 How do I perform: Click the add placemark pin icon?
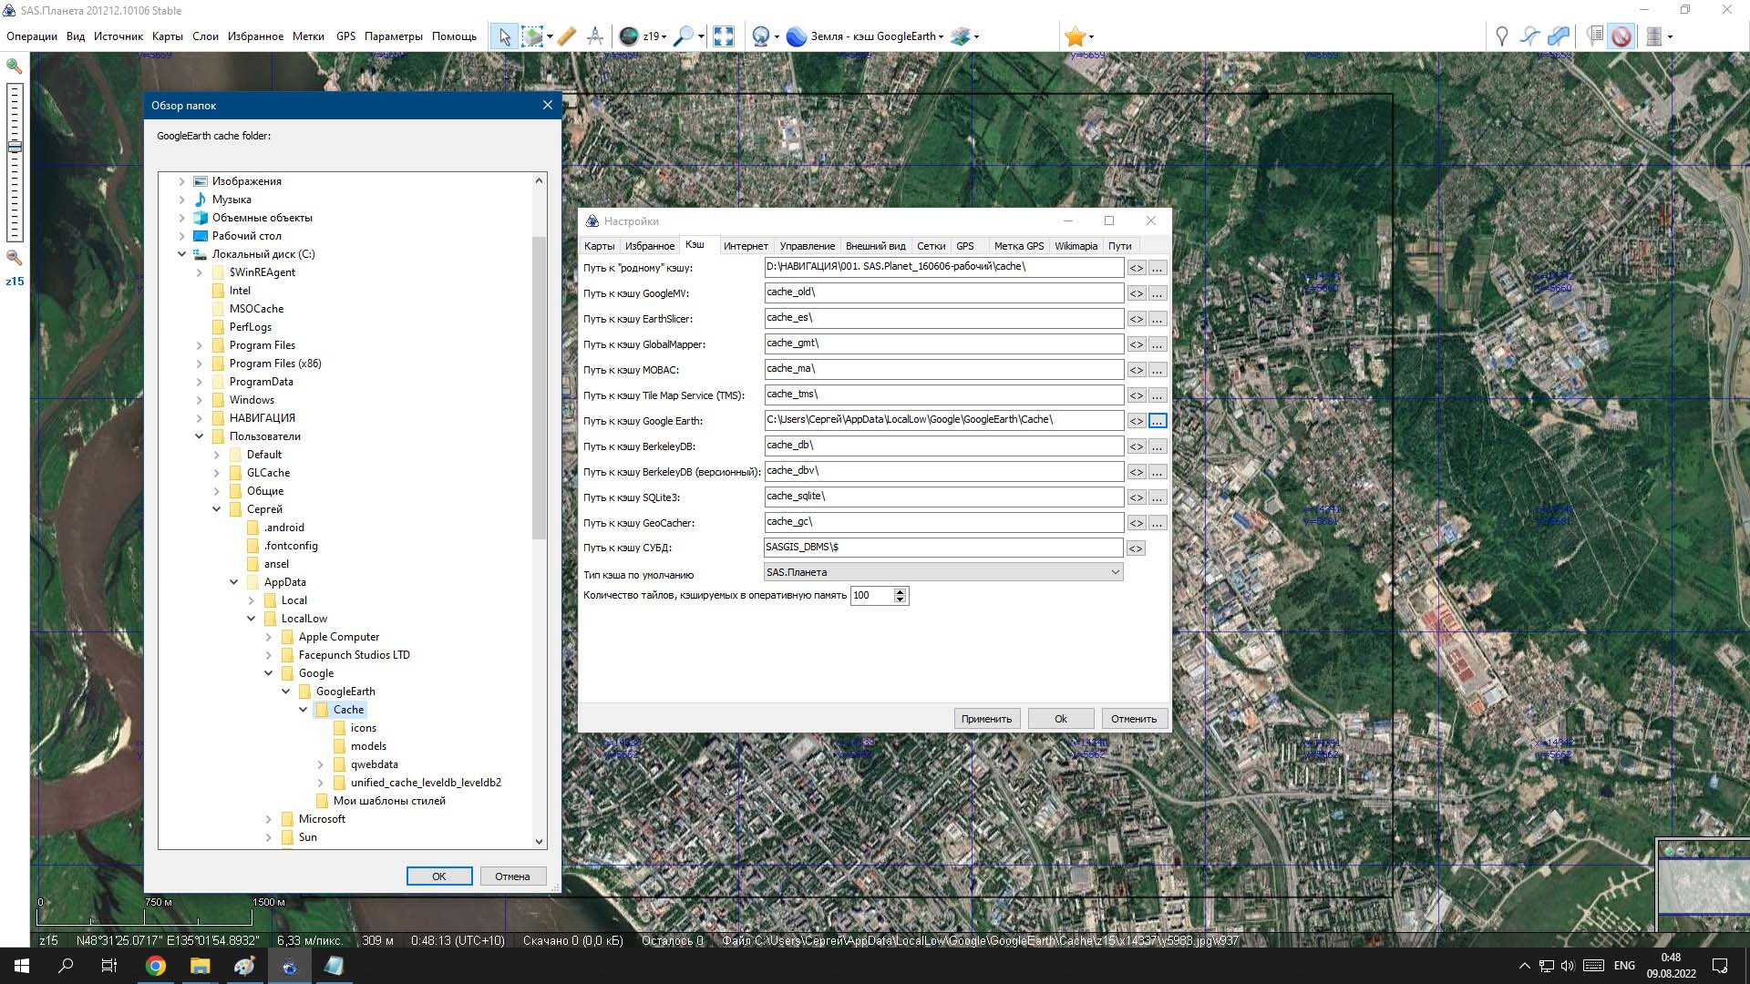coord(1501,36)
